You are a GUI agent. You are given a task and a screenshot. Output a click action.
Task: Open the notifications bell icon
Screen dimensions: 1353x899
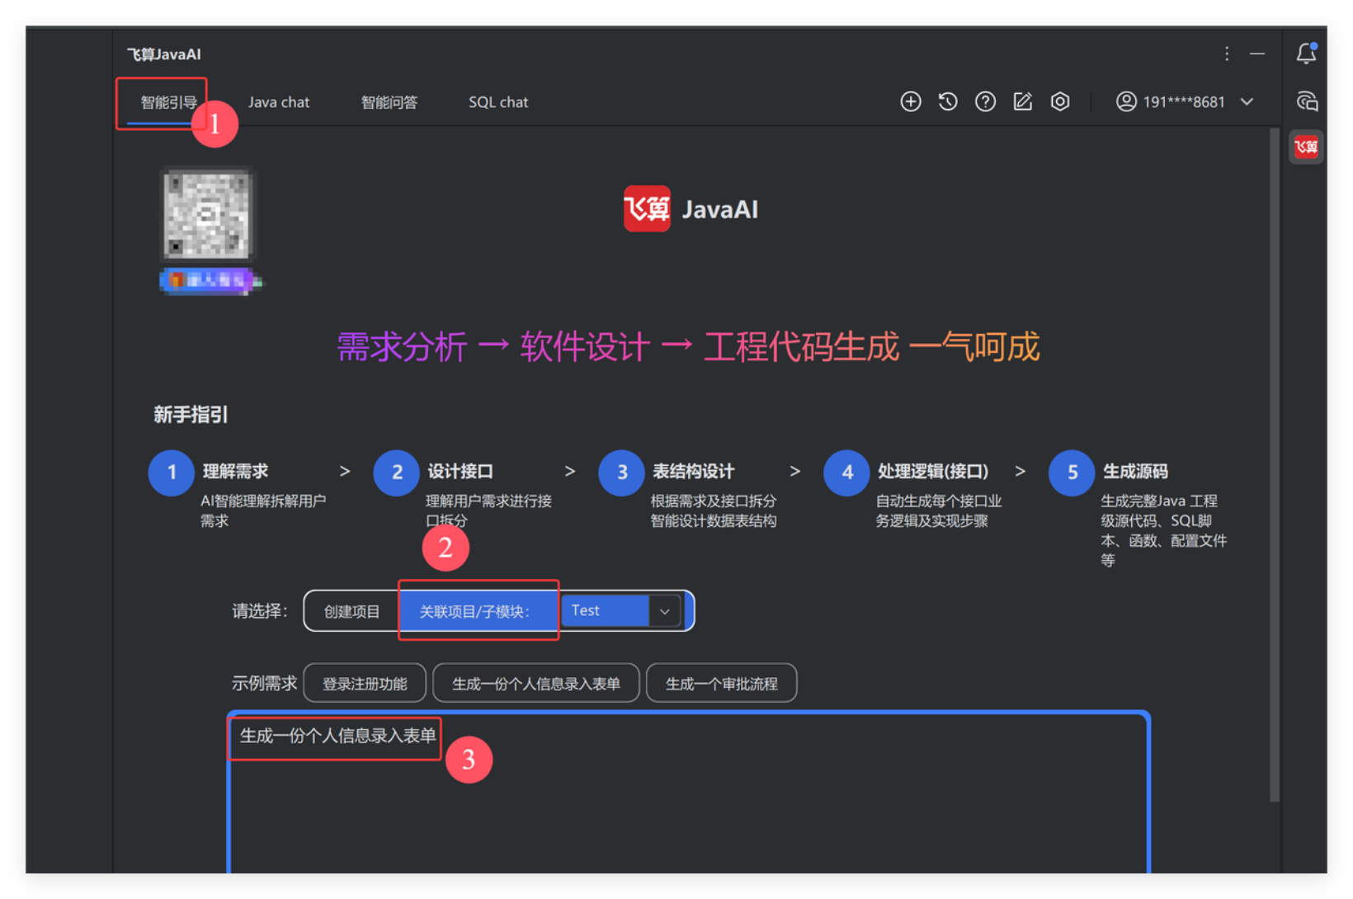coord(1306,54)
